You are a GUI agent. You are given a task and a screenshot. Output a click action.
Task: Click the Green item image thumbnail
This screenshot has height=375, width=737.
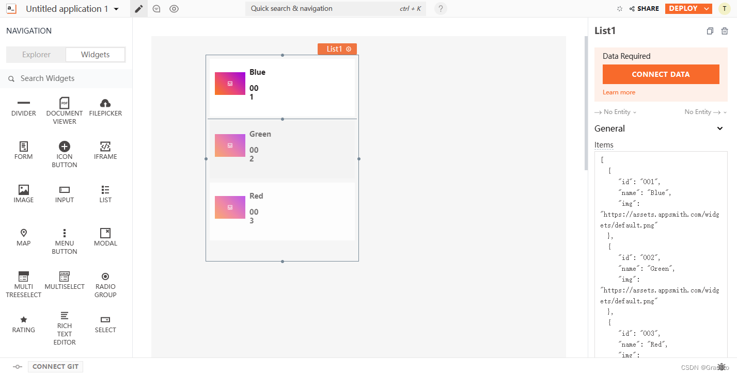pos(230,145)
